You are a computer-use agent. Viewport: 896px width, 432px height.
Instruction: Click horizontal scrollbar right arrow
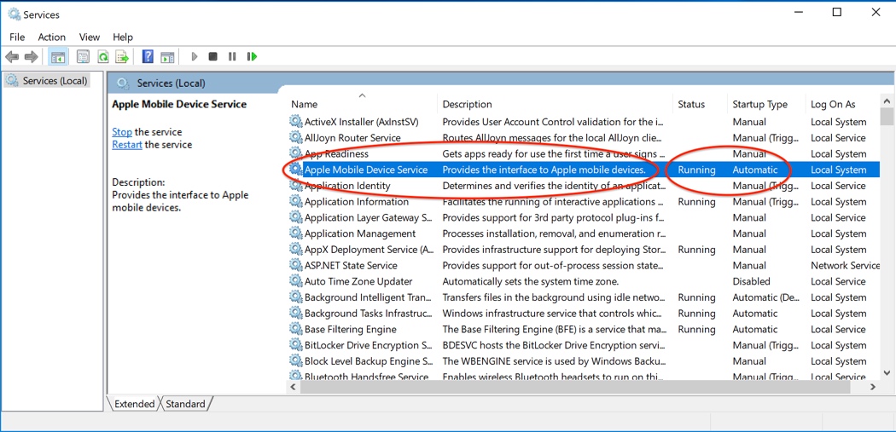(873, 387)
